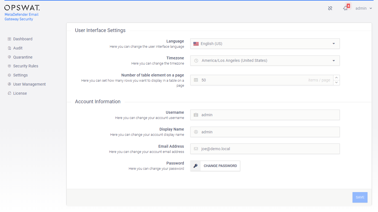
Task: Click the clock icon in Timezone field
Action: tap(196, 61)
